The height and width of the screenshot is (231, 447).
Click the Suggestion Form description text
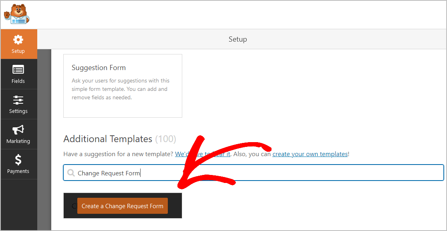[120, 89]
